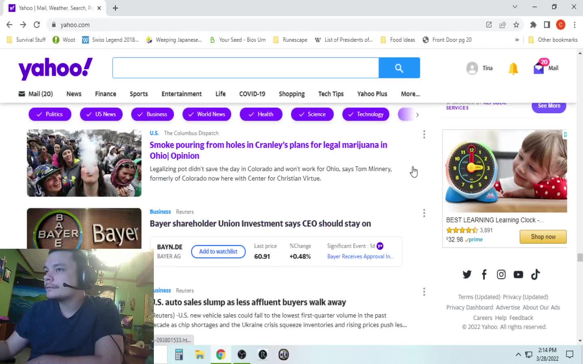The height and width of the screenshot is (364, 583).
Task: Open the Windows notification center
Action: tap(570, 355)
